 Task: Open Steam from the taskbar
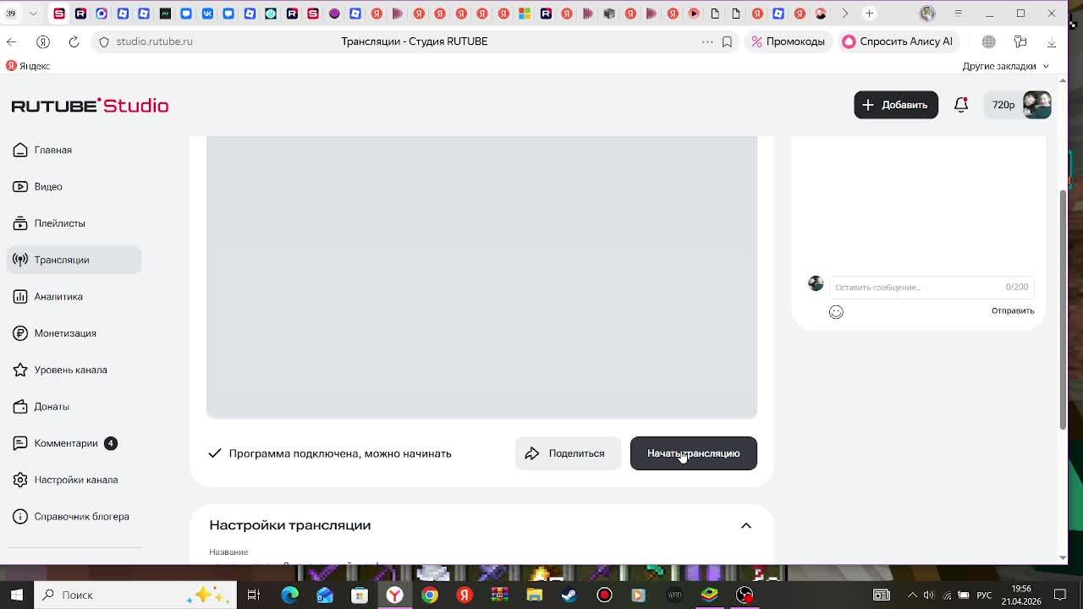569,595
